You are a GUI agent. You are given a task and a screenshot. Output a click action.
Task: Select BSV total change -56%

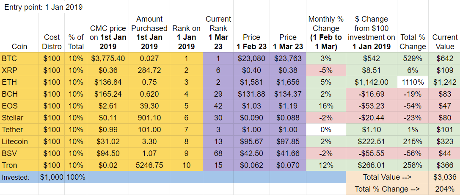pos(413,153)
